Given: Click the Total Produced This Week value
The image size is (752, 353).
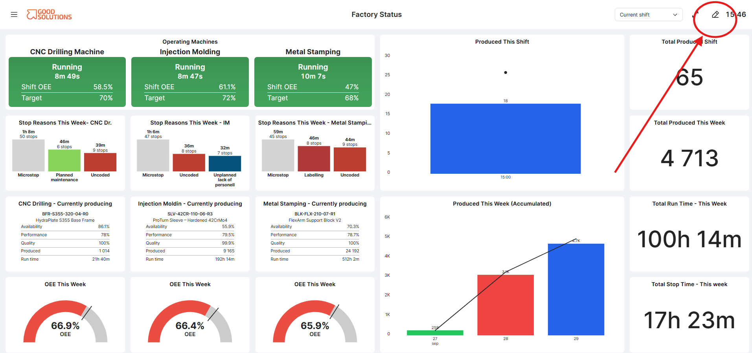Looking at the screenshot, I should [689, 158].
